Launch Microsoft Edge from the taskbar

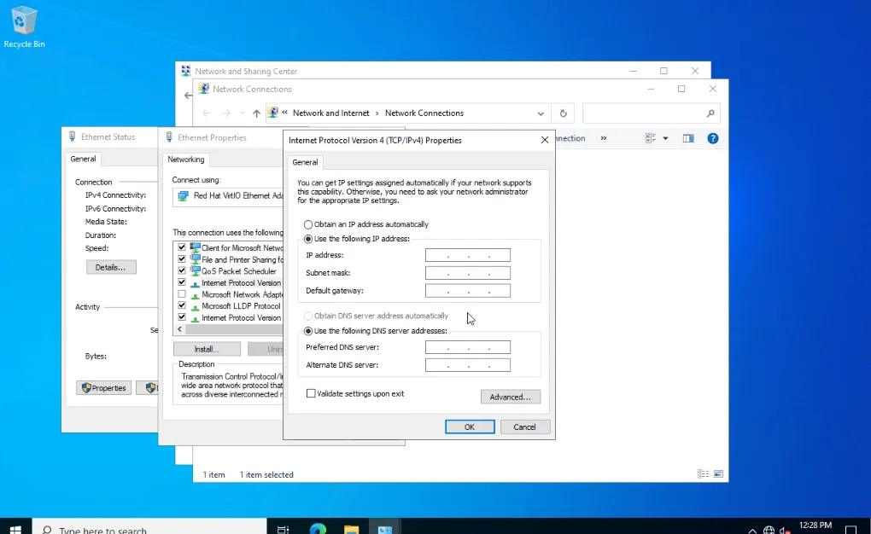(317, 526)
